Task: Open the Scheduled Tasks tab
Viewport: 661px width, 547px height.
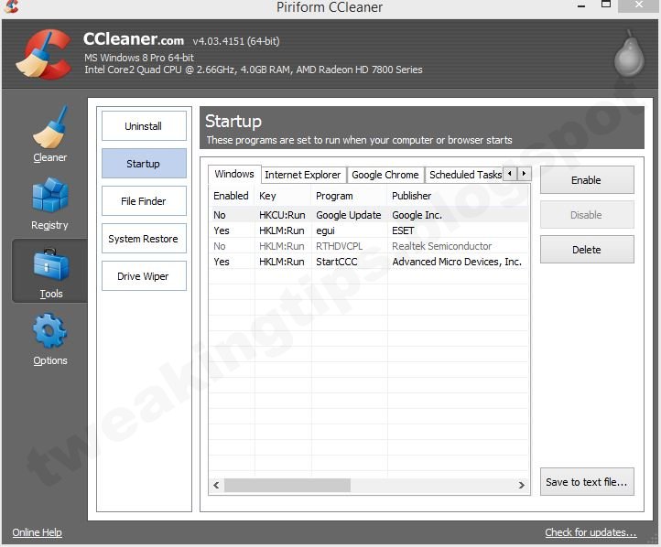Action: click(465, 175)
